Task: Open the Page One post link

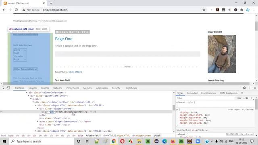Action: click(x=64, y=39)
